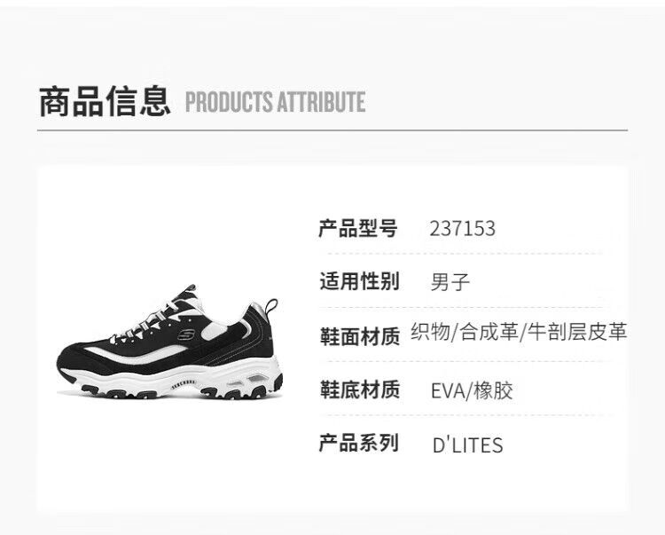Click the heel pull loop of the sneaker
Screen dimensions: 665x535
[271, 305]
